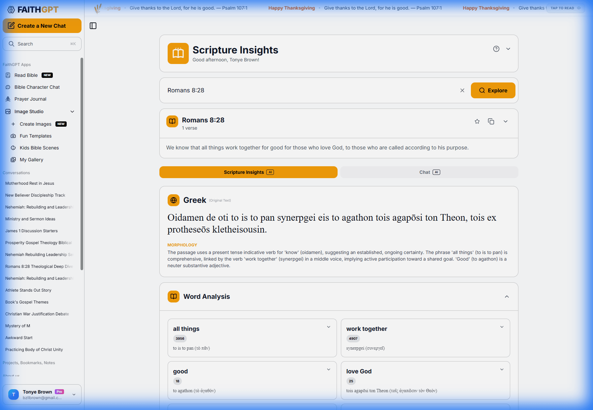This screenshot has width=593, height=410.
Task: Open Fun Templates
Action: tap(36, 136)
